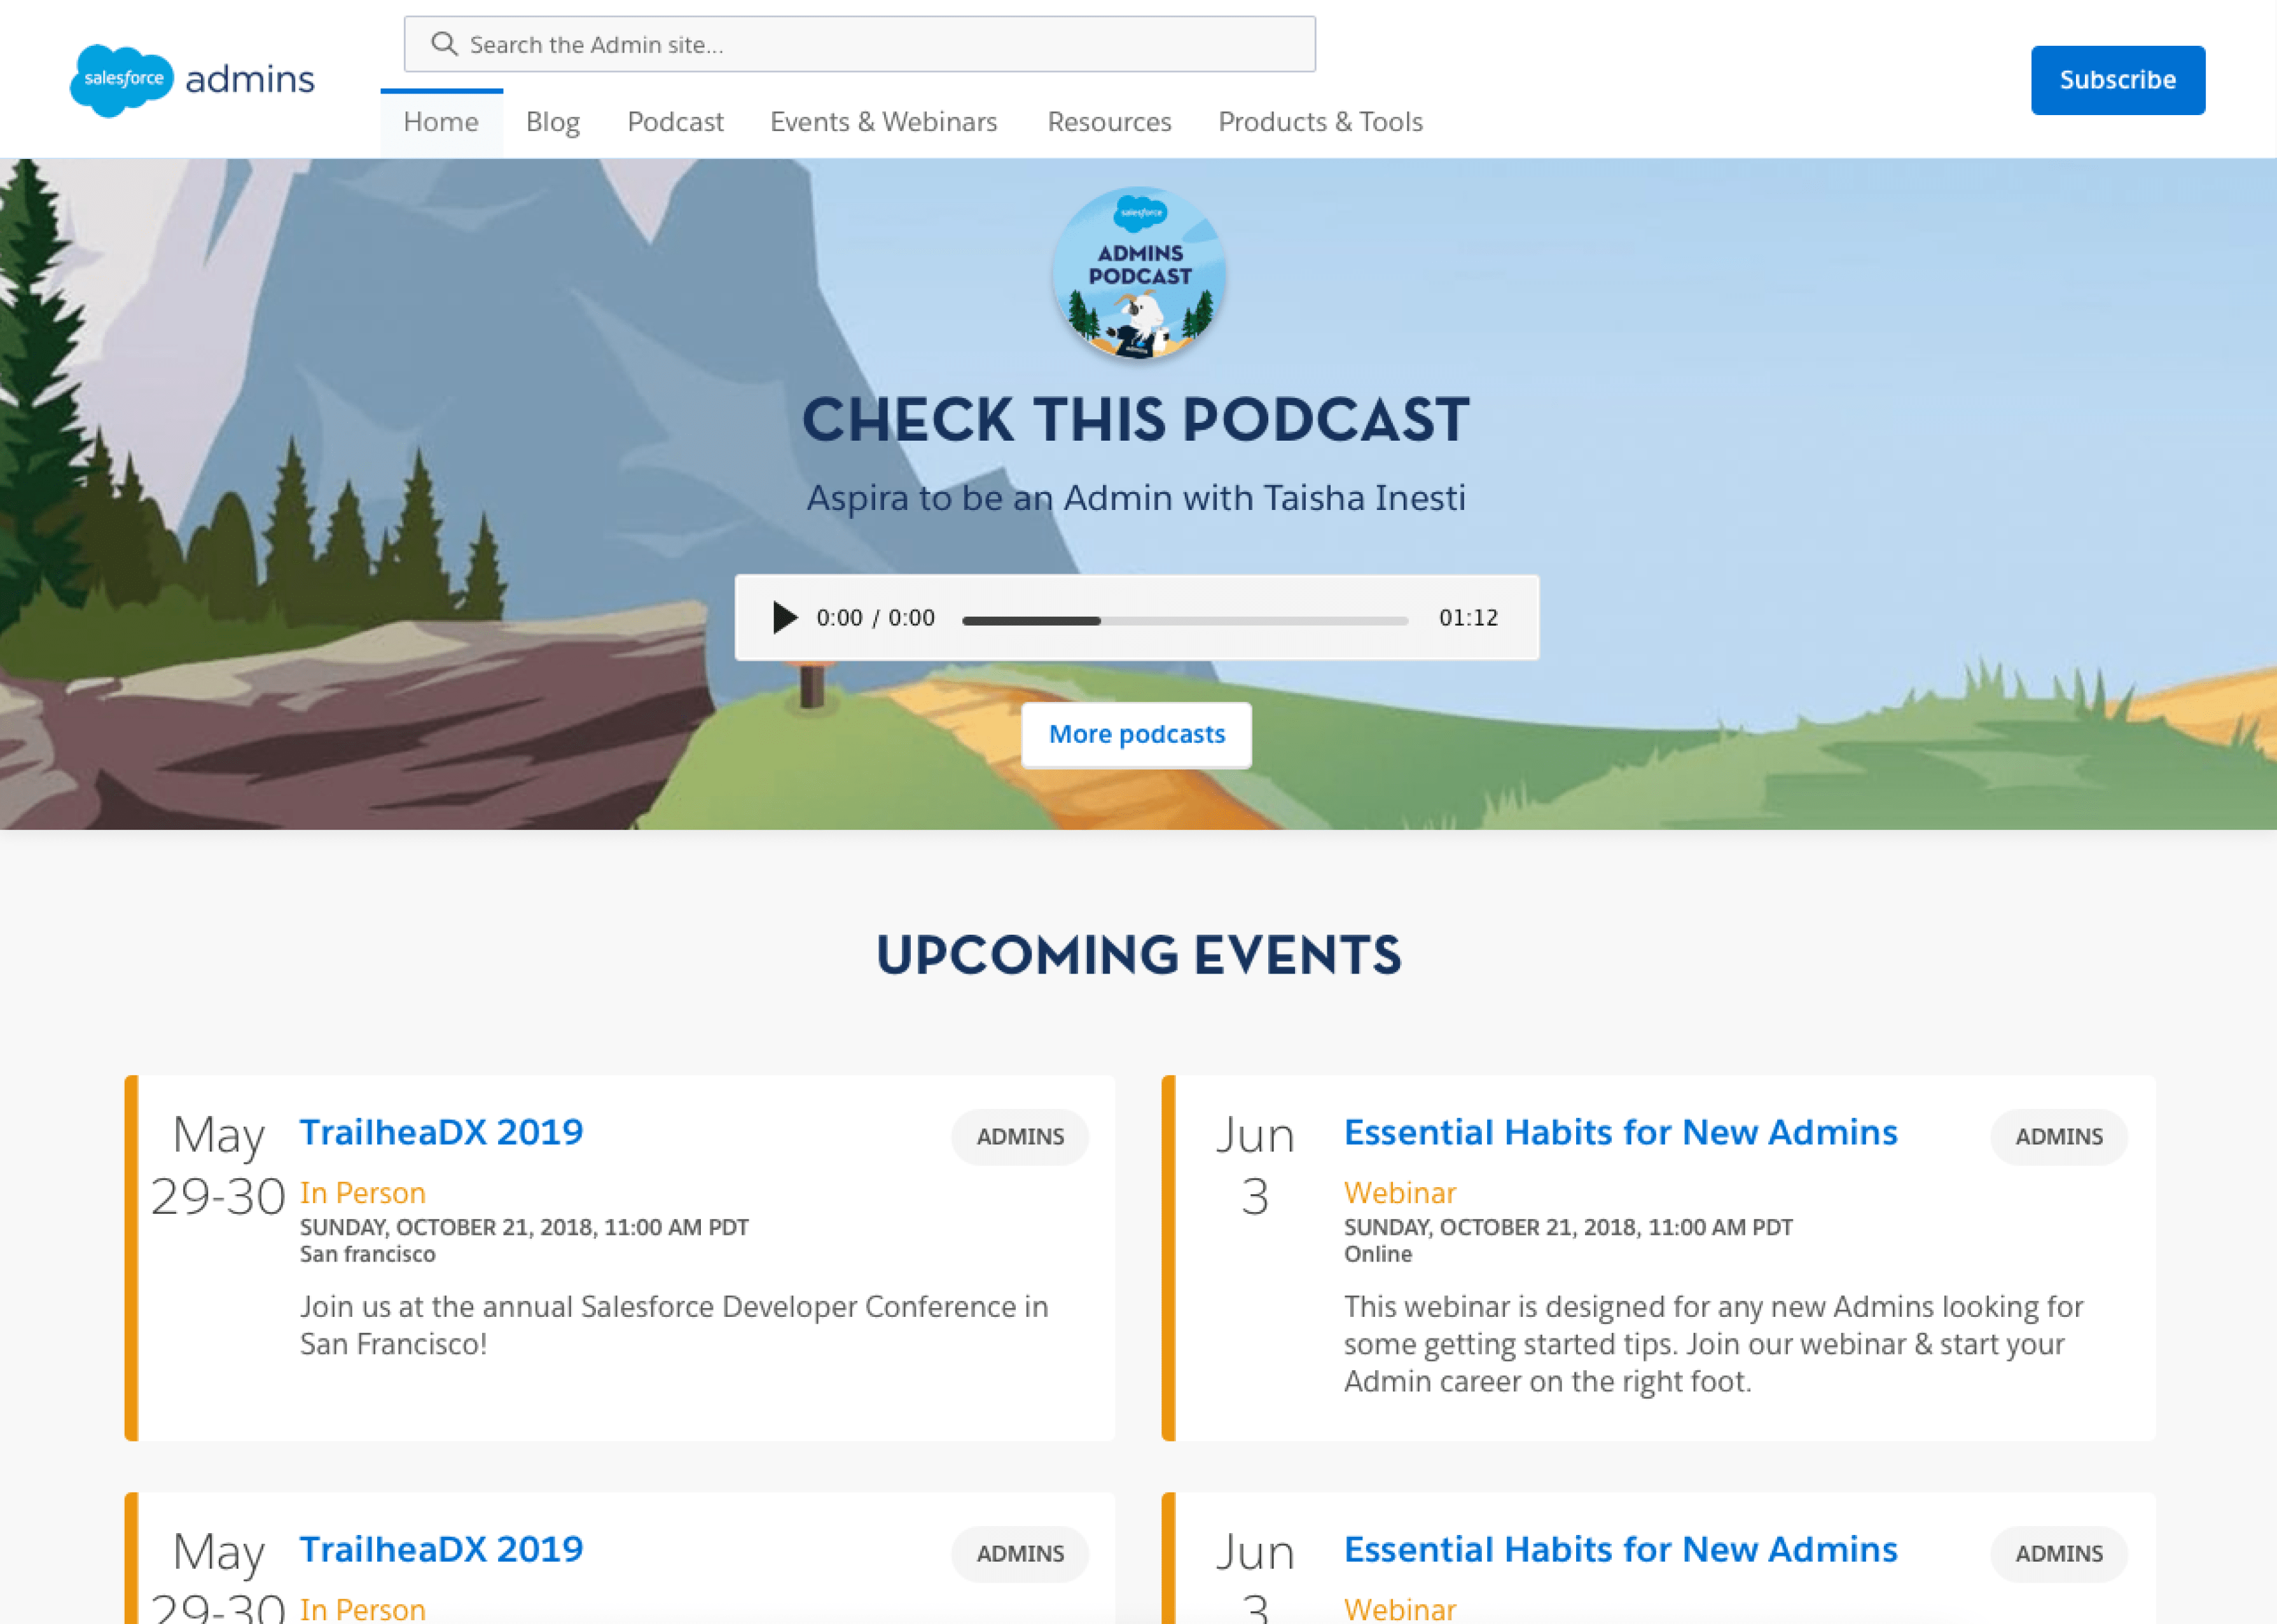The width and height of the screenshot is (2277, 1624).
Task: Click ADMINS tag on first TrailheaDX card
Action: [x=1020, y=1137]
